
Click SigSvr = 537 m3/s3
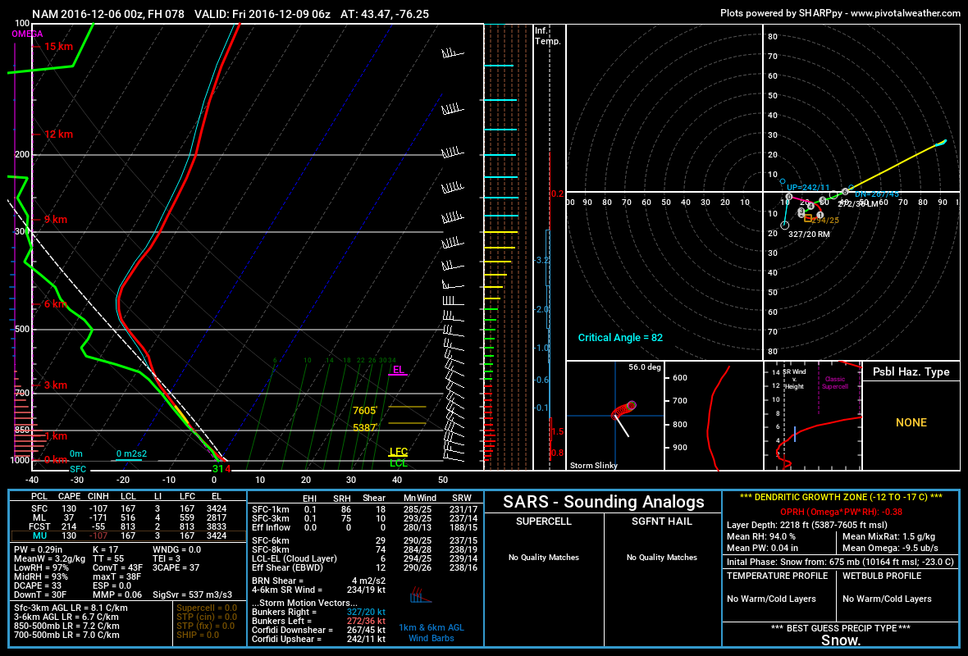(x=192, y=594)
